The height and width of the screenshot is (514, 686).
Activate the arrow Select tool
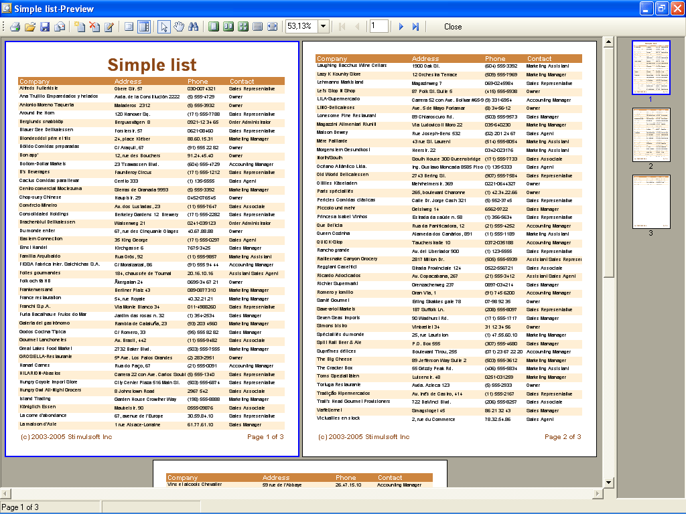tap(163, 27)
